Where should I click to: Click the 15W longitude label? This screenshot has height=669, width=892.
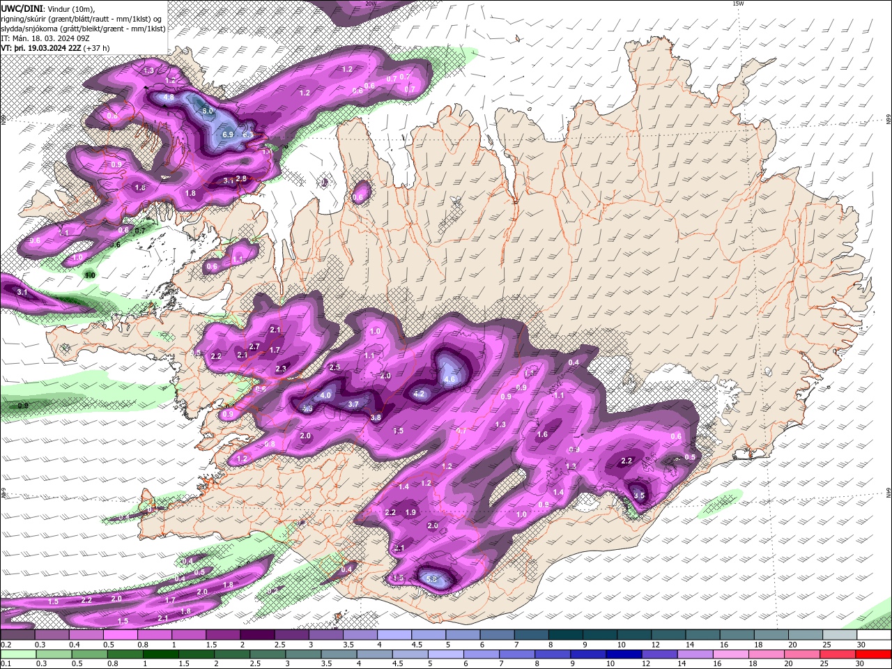[738, 3]
